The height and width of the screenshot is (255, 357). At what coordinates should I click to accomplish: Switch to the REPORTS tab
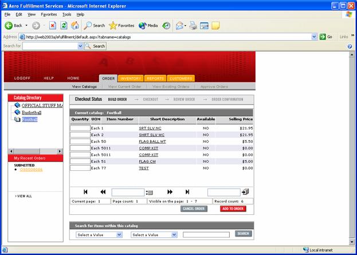coord(155,79)
